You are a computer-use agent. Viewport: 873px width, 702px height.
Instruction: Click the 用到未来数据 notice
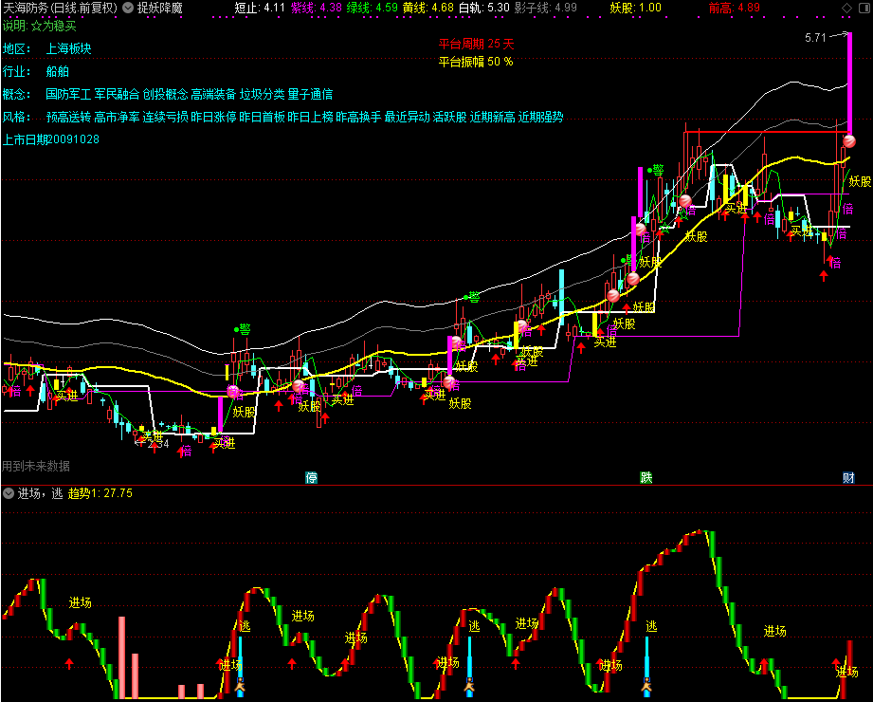36,466
